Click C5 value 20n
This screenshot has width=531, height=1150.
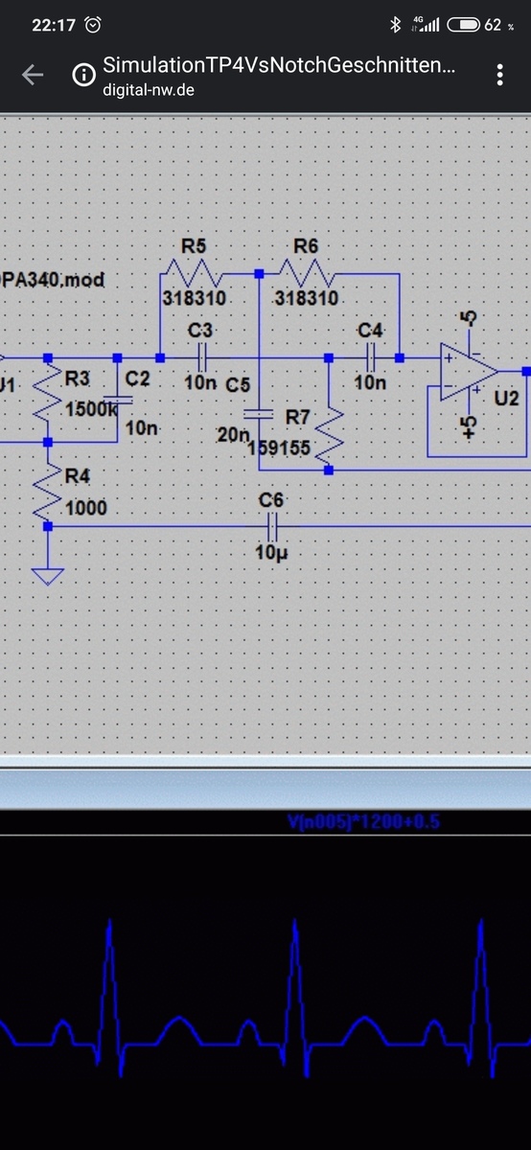[x=234, y=435]
